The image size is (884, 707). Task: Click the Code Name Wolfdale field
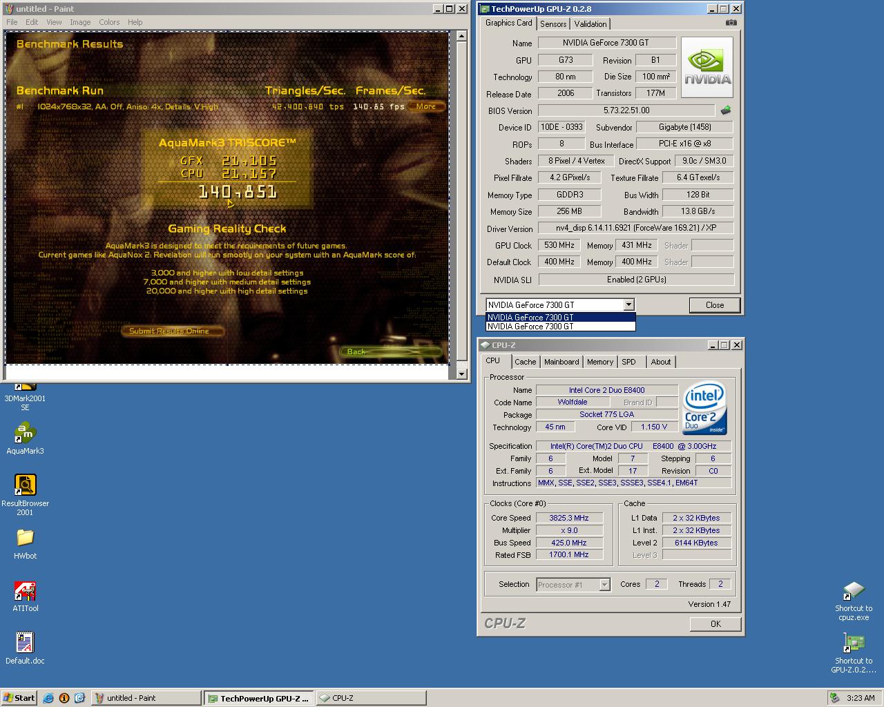(x=573, y=402)
